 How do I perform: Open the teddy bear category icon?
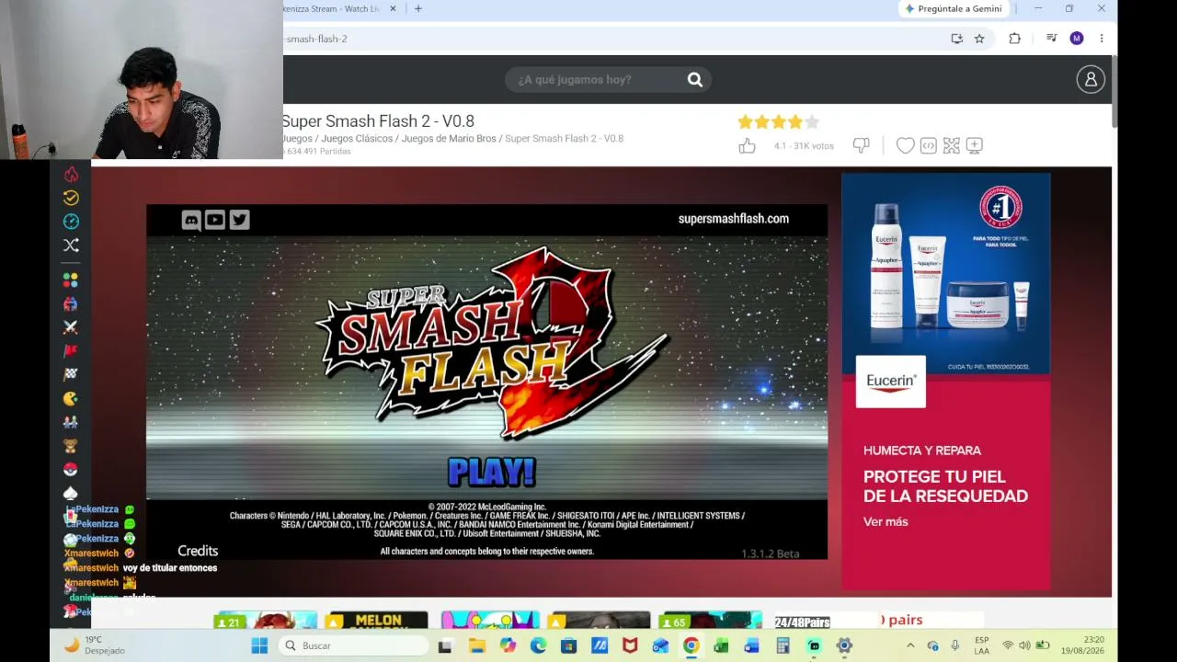[x=71, y=446]
